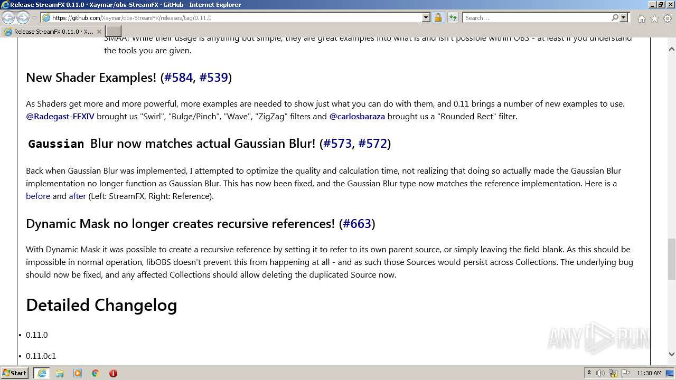Open the 'after' comparison image link
Image resolution: width=676 pixels, height=380 pixels.
[x=77, y=196]
